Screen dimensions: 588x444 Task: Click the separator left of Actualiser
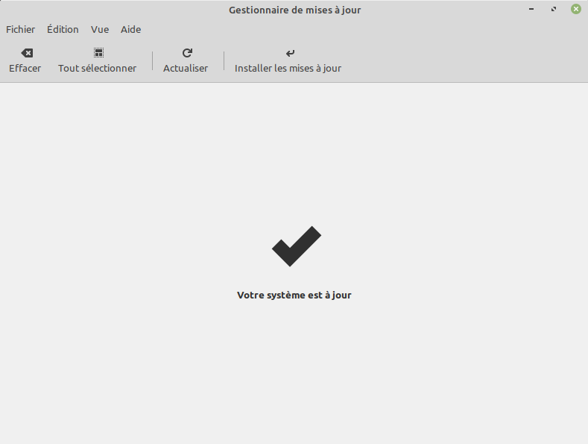coord(153,61)
